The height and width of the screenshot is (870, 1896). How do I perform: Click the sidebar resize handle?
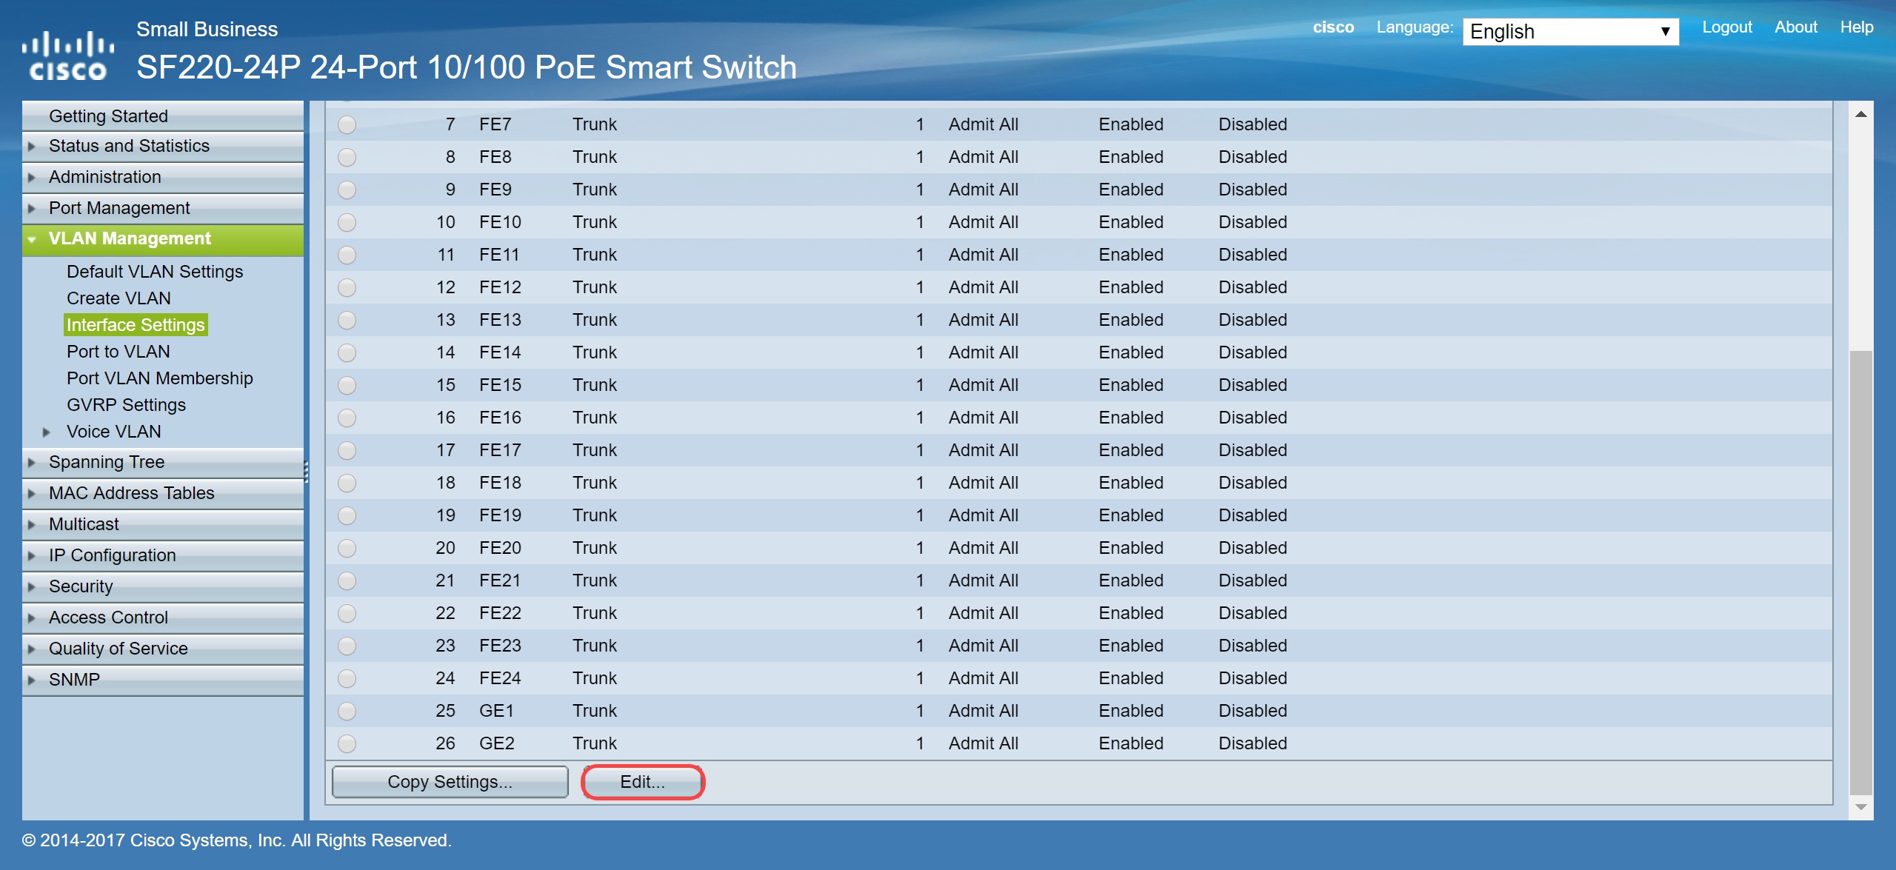(x=306, y=471)
